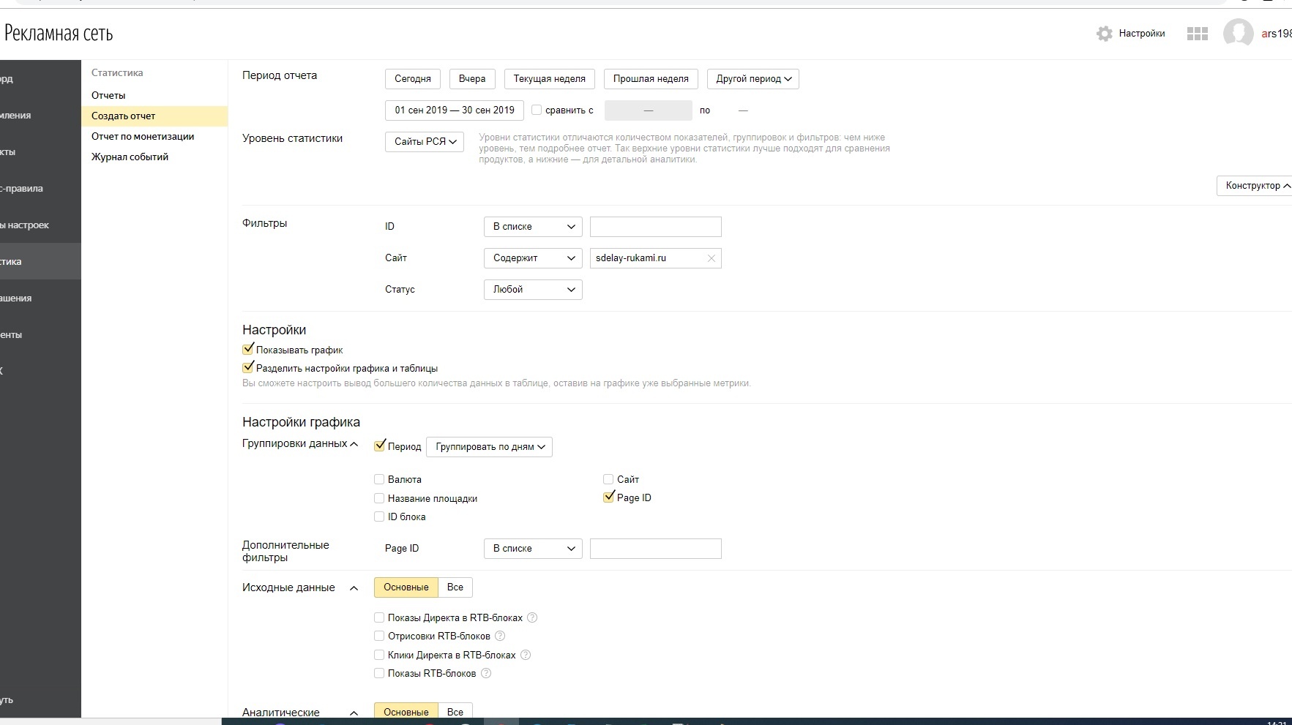
Task: Check 'Клики Директа в RTB-блоках'
Action: pos(379,655)
